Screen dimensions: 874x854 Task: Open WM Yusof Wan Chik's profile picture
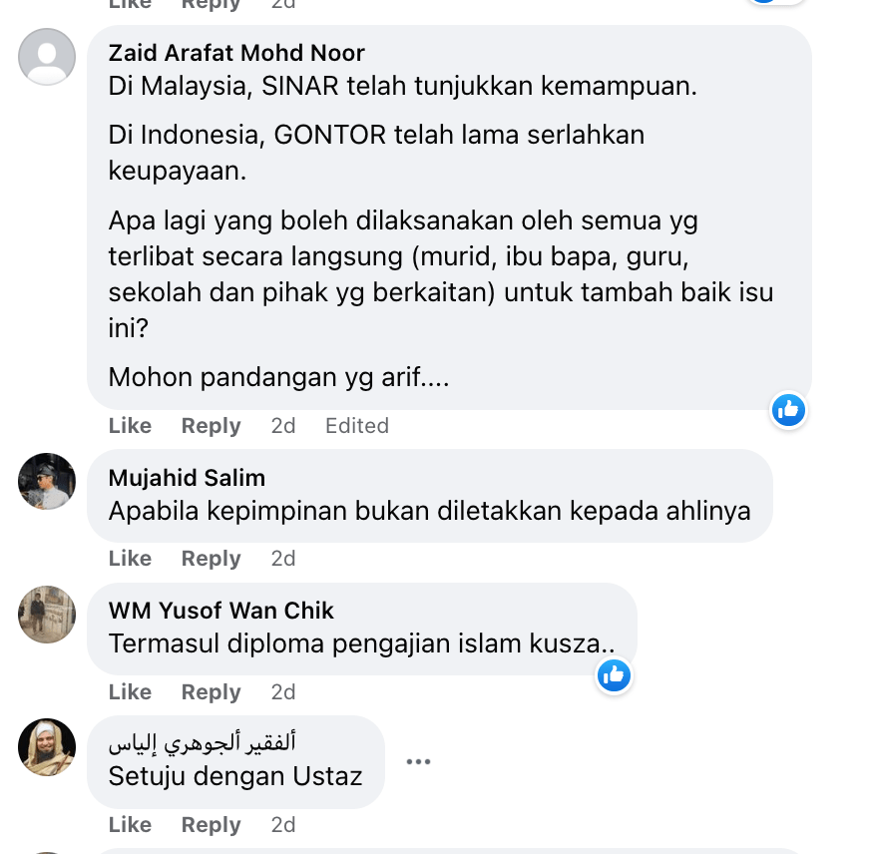pyautogui.click(x=47, y=615)
